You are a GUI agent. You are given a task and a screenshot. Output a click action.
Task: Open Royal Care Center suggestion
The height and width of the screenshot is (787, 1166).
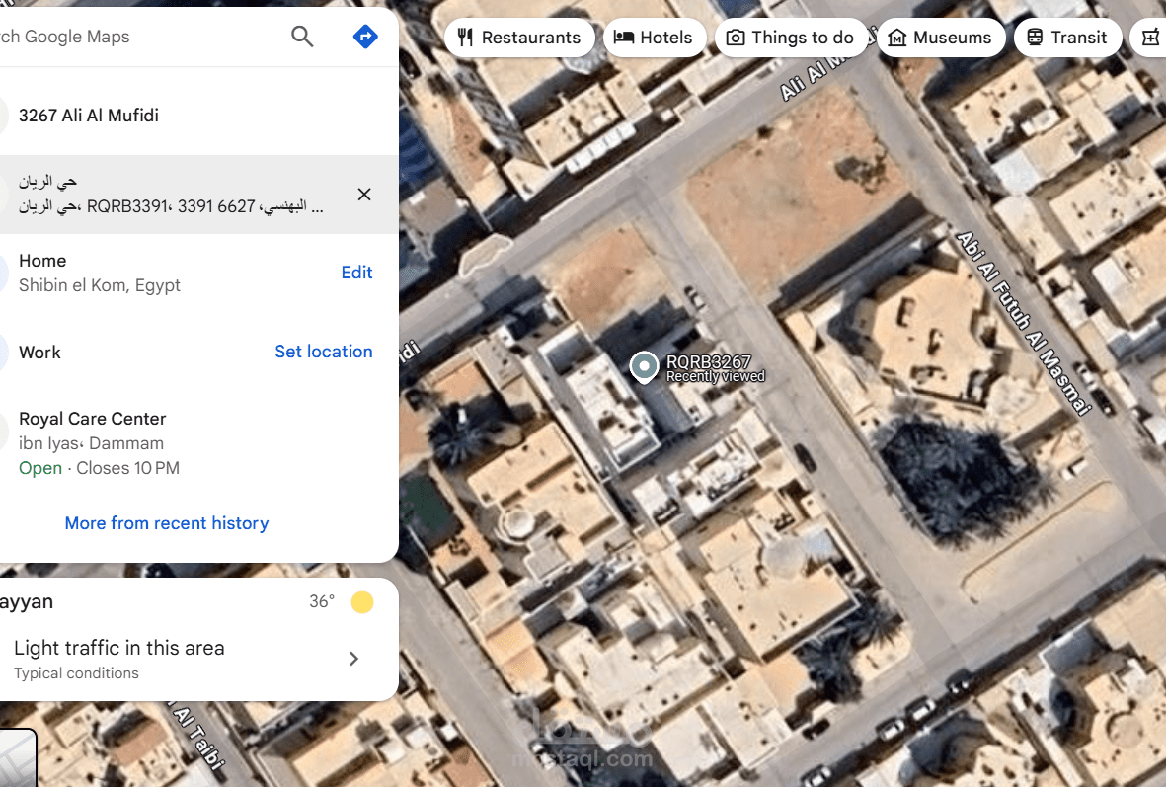point(199,443)
